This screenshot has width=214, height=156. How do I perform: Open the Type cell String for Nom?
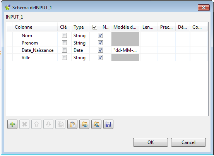click(x=80, y=36)
